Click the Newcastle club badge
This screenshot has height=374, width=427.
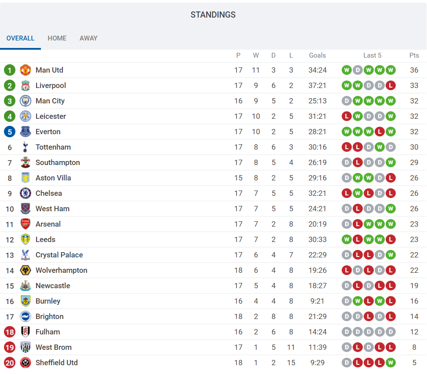point(26,286)
